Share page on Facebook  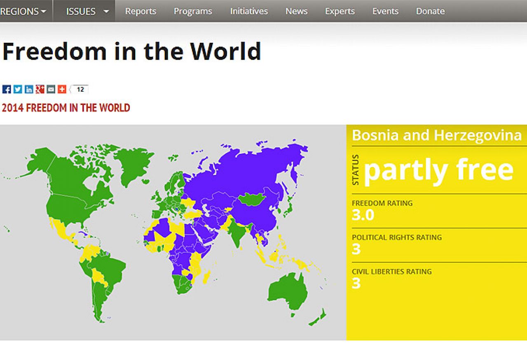7,89
